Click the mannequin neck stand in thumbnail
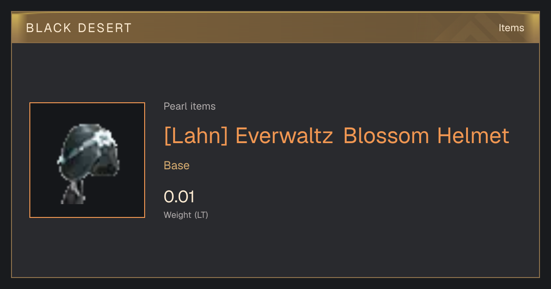The width and height of the screenshot is (551, 289). point(73,192)
